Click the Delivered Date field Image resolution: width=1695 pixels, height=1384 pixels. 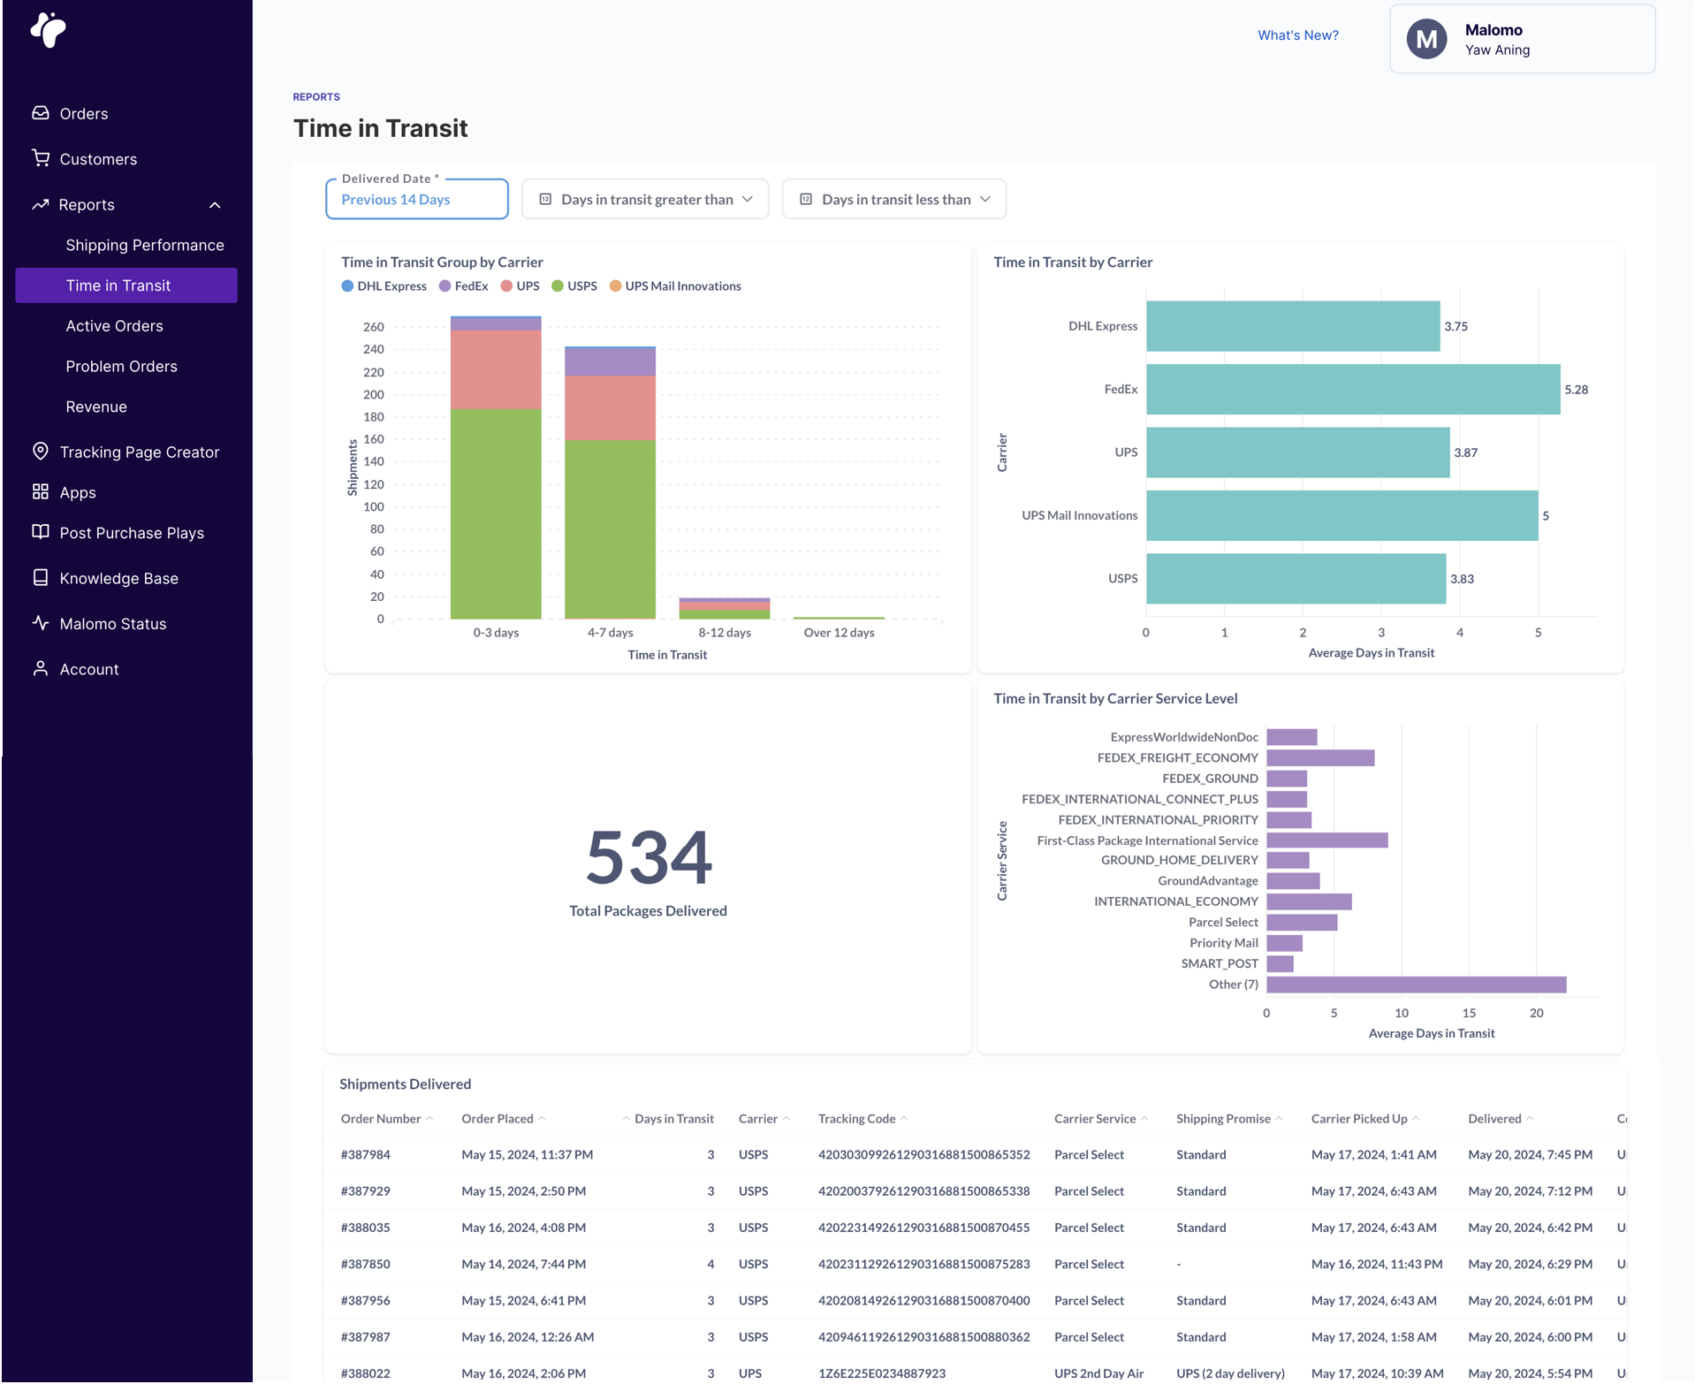pyautogui.click(x=416, y=200)
